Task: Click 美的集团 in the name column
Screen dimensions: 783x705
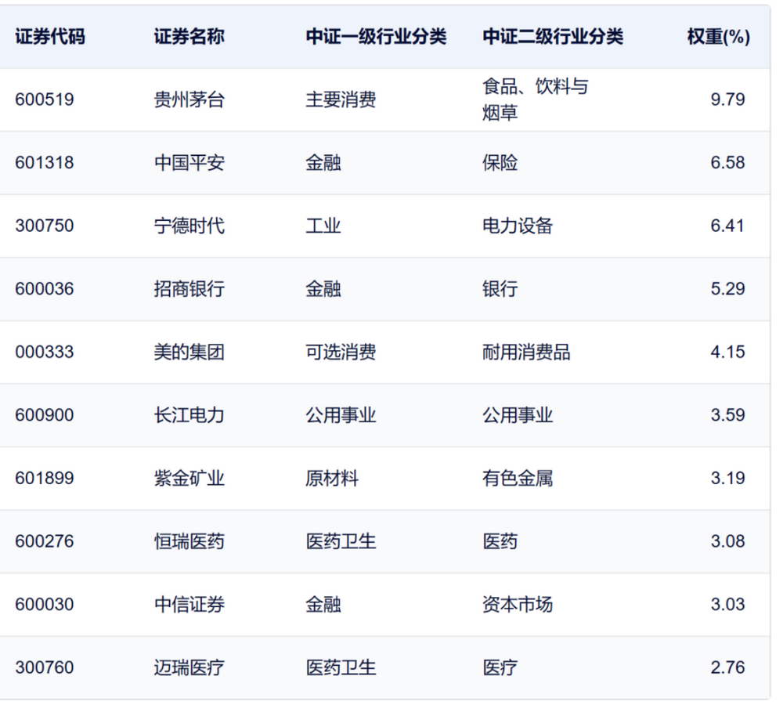Action: 189,352
